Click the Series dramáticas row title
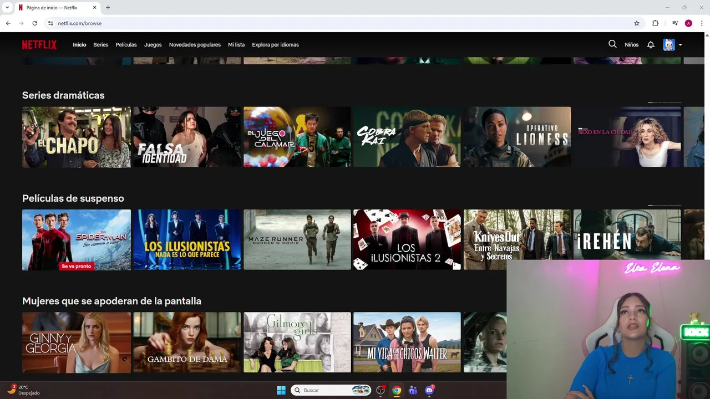The width and height of the screenshot is (710, 399). [x=63, y=95]
